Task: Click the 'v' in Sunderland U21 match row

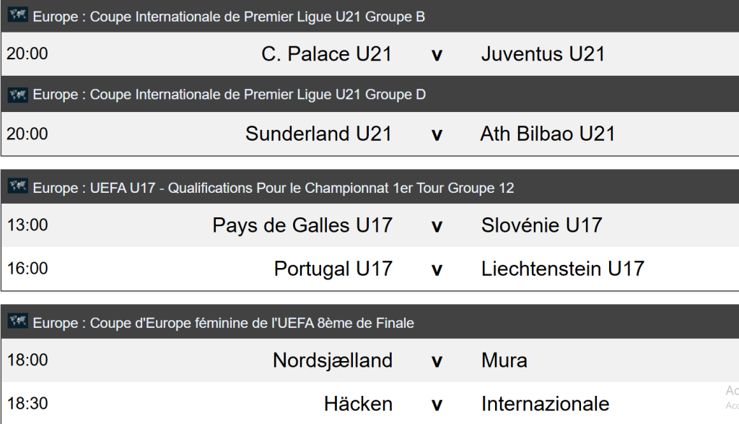Action: click(437, 134)
